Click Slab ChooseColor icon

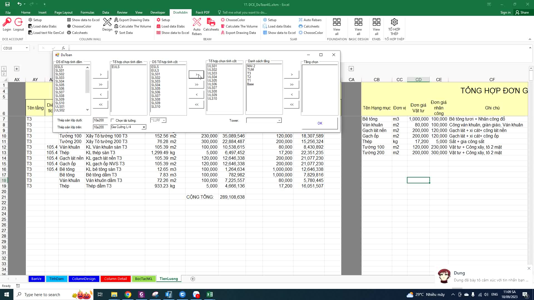click(311, 33)
